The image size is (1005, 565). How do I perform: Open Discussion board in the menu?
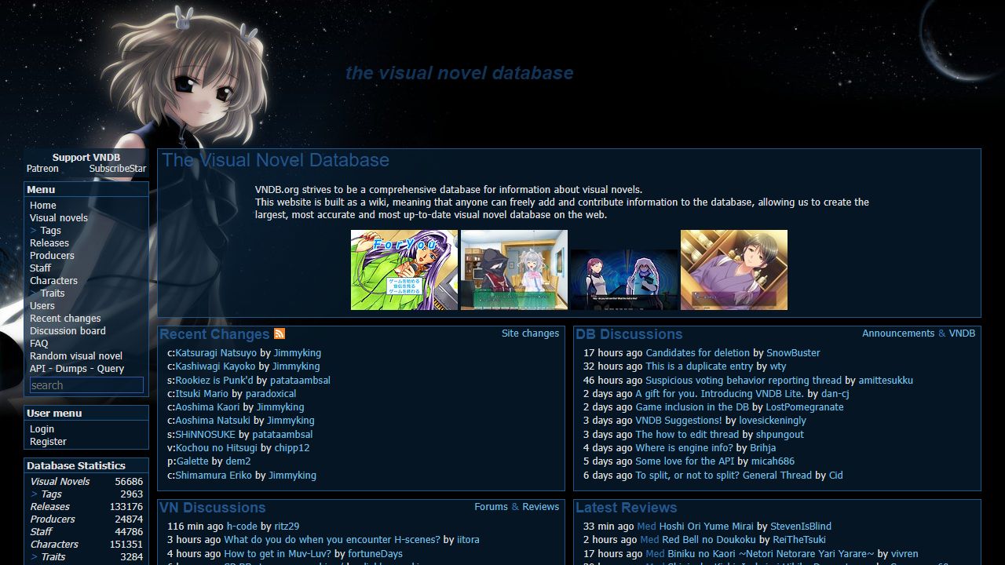tap(68, 331)
